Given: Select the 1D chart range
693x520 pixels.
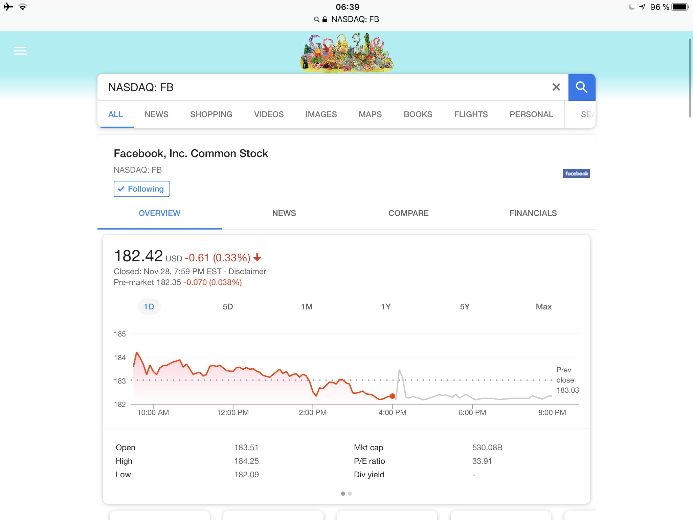Looking at the screenshot, I should click(149, 307).
